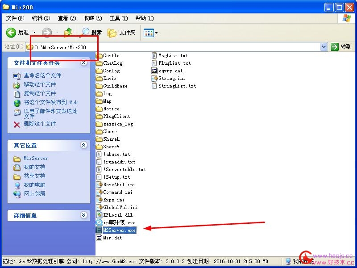Select the M2Server.exe file icon
Image resolution: width=357 pixels, height=268 pixels.
[99, 230]
